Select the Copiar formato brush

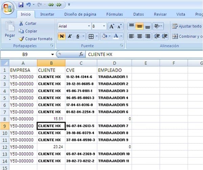(x=21, y=39)
